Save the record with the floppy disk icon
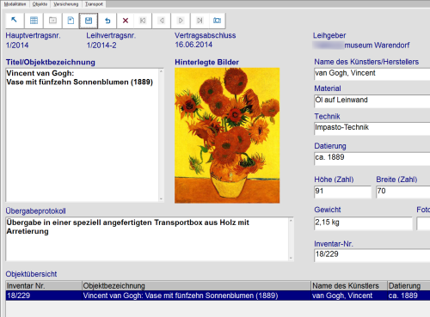This screenshot has width=430, height=317. point(89,21)
